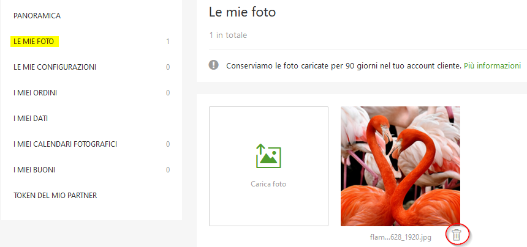
Task: Click the Le mie foto page heading
Action: pos(242,12)
